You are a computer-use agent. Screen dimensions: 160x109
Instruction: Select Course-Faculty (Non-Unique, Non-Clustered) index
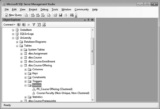tap(63, 93)
